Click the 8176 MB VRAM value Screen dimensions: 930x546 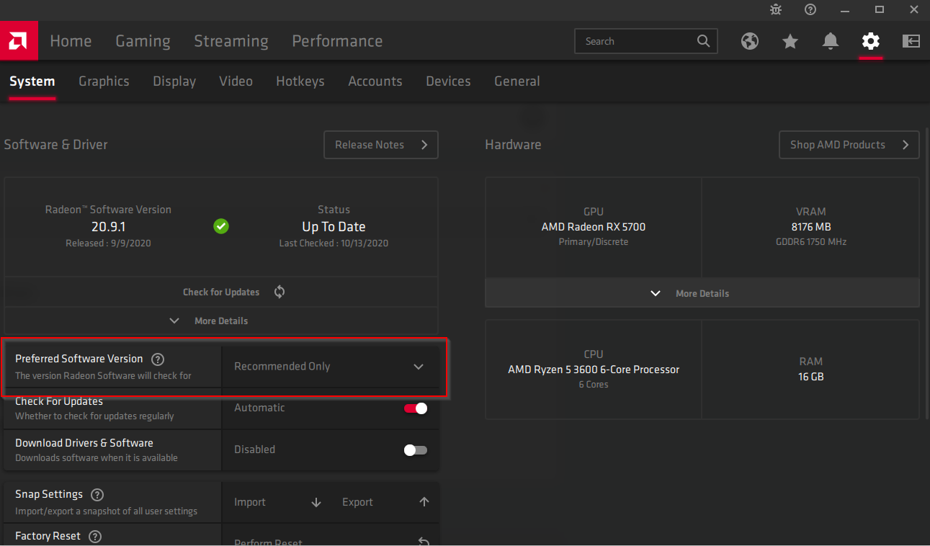[811, 227]
